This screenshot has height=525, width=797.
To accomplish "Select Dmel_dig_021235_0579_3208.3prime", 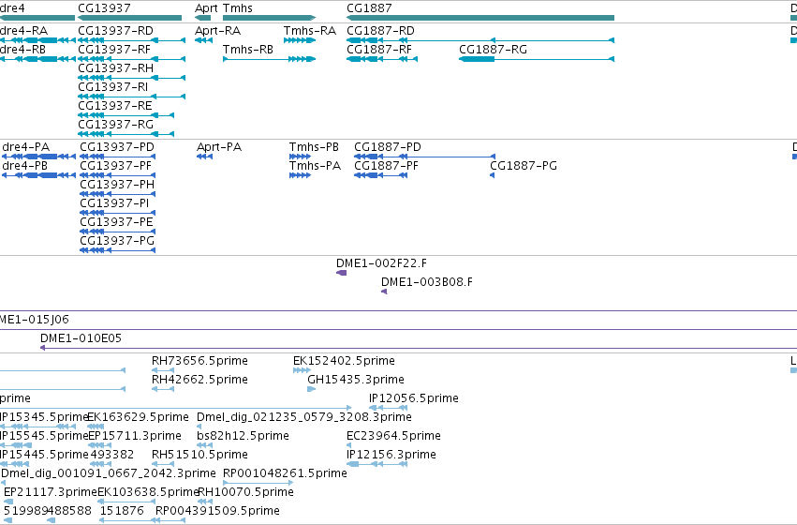I will coord(199,427).
